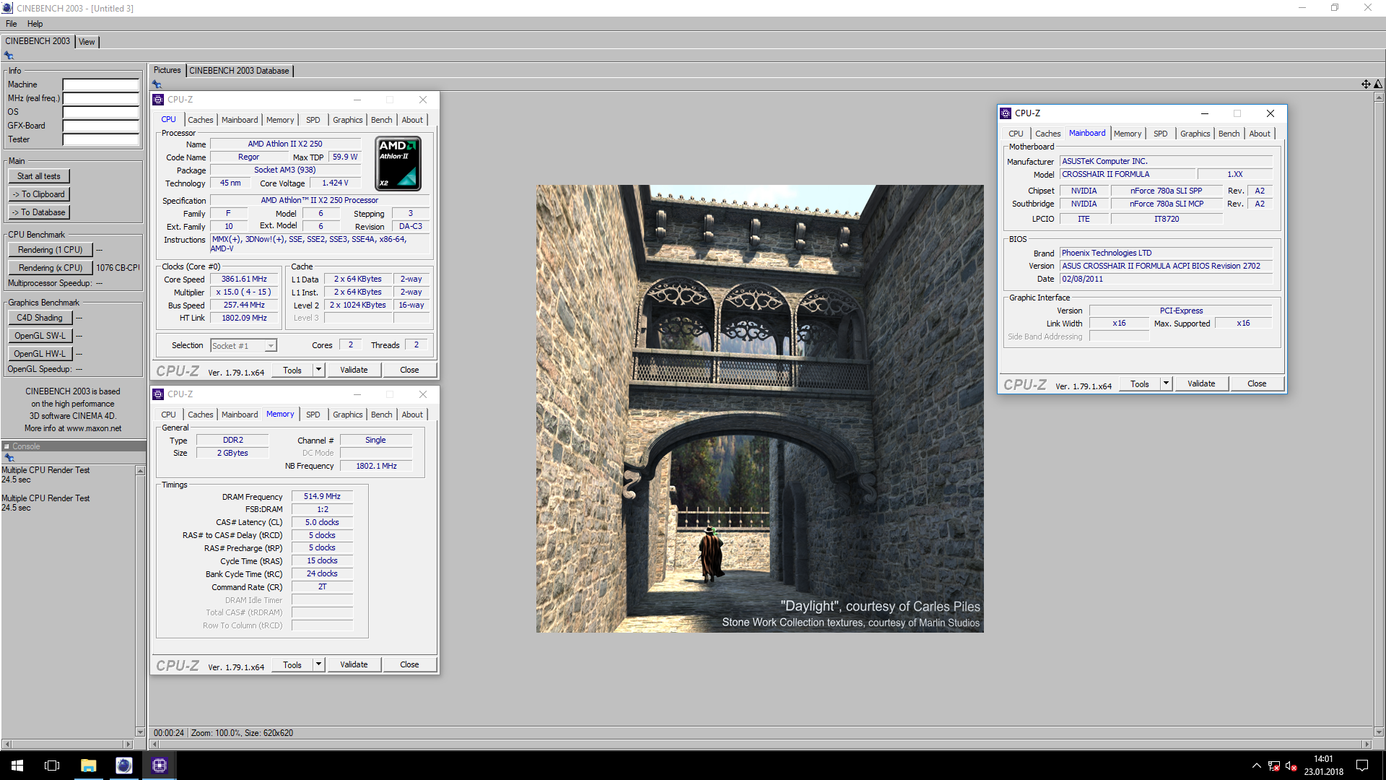The width and height of the screenshot is (1386, 780).
Task: Click the Tester input field
Action: point(101,139)
